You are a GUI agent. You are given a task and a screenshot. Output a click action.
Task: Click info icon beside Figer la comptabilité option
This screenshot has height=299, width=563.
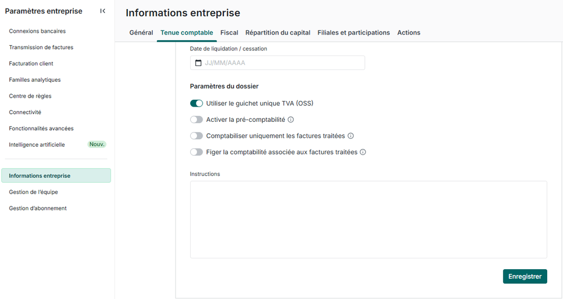pos(363,152)
